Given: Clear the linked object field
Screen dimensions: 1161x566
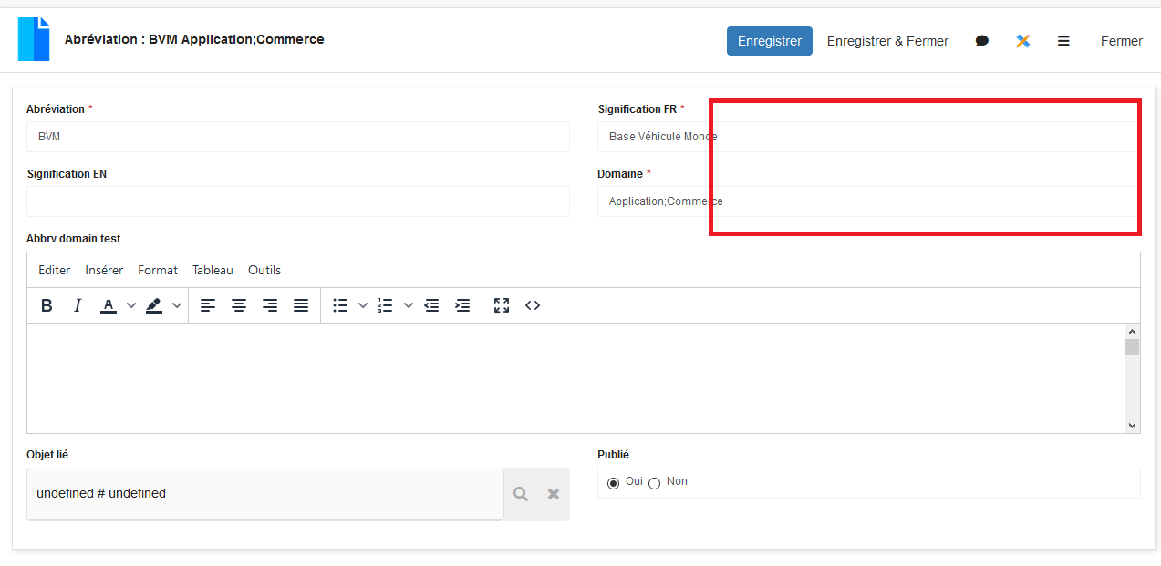Looking at the screenshot, I should tap(553, 494).
